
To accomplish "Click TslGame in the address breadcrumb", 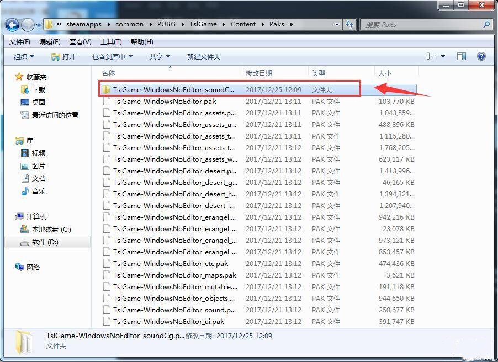I will tap(203, 24).
